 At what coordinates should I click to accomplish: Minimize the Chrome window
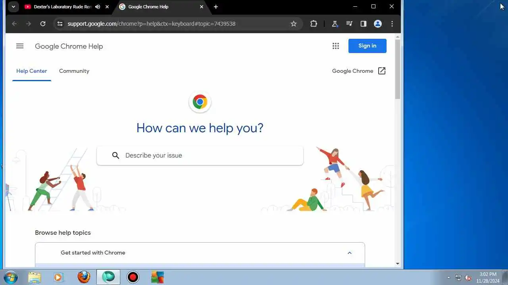coord(355,7)
